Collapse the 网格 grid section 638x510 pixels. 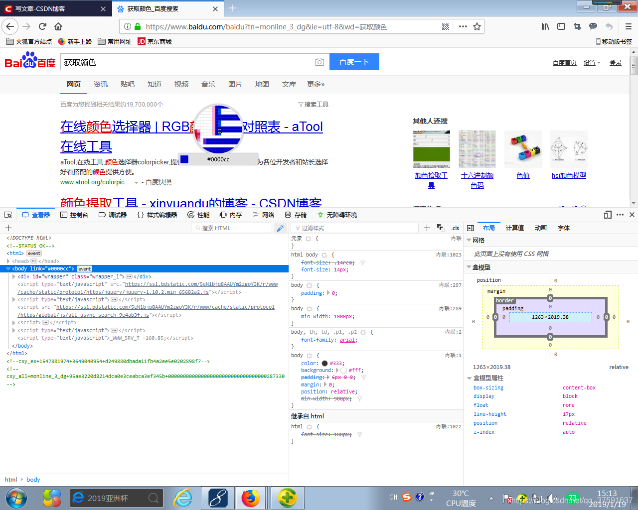click(469, 240)
